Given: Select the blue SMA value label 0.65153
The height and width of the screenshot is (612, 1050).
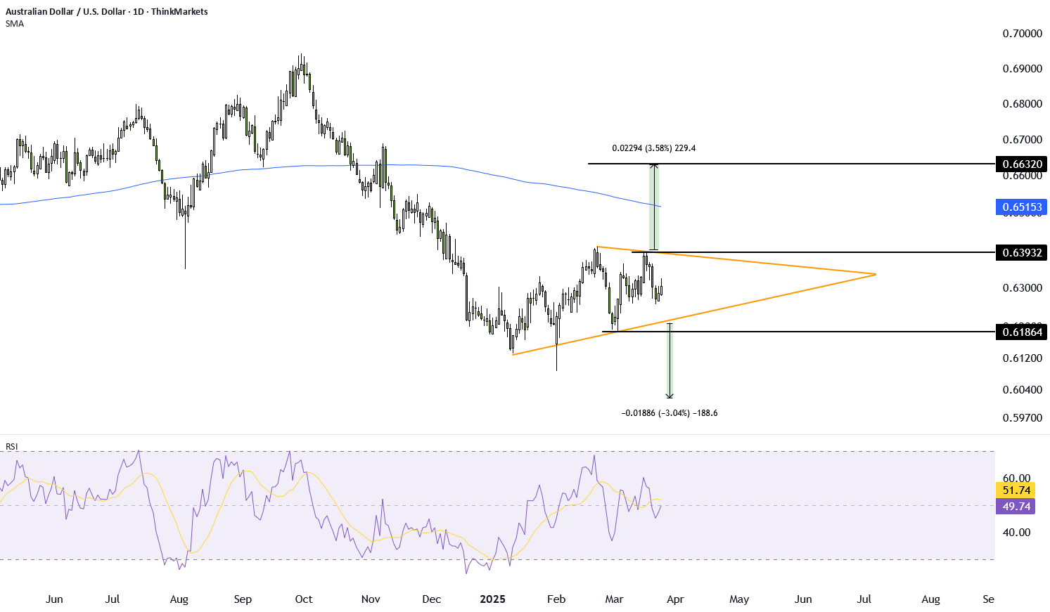Looking at the screenshot, I should click(x=1021, y=207).
